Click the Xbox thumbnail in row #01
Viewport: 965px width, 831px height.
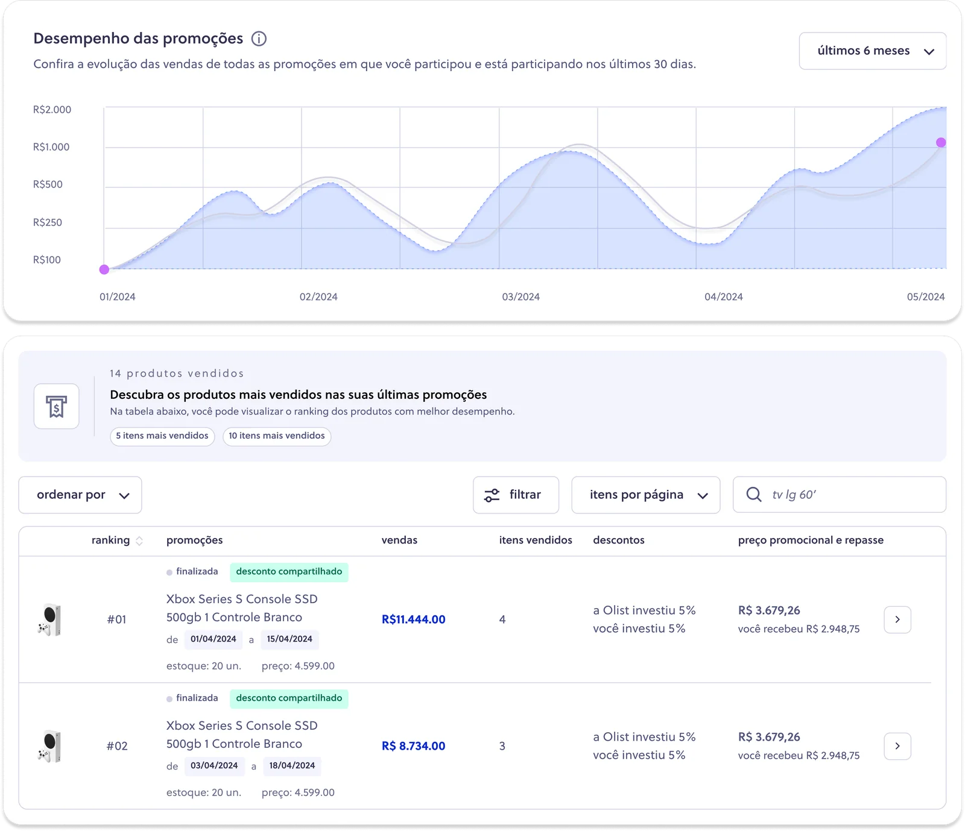point(49,619)
